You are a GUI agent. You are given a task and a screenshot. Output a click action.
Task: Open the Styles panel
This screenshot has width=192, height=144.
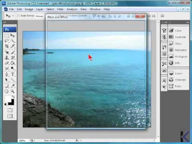coord(178,43)
